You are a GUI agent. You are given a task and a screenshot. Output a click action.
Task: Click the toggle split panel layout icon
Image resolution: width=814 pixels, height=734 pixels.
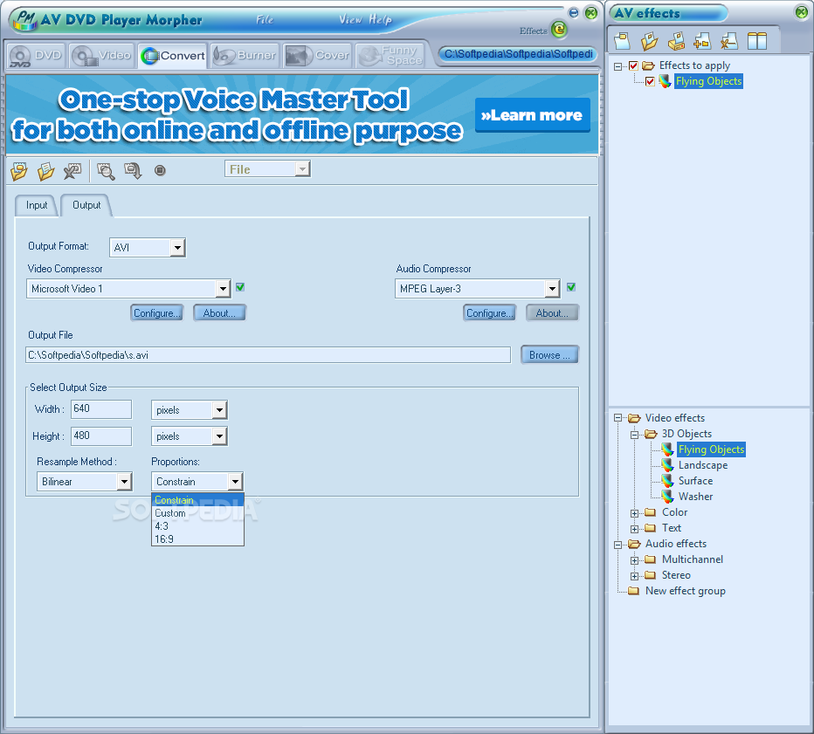tap(757, 40)
